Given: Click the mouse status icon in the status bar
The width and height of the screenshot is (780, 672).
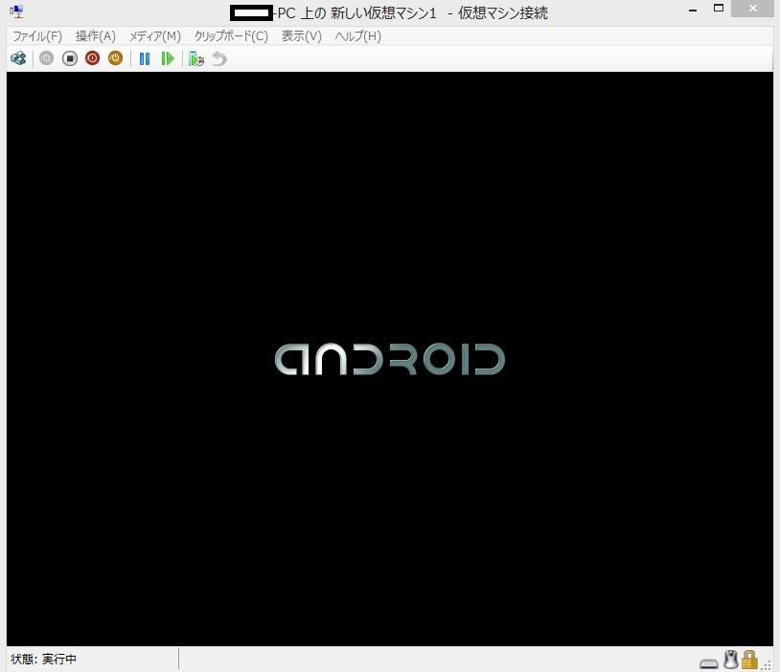Looking at the screenshot, I should tap(730, 660).
